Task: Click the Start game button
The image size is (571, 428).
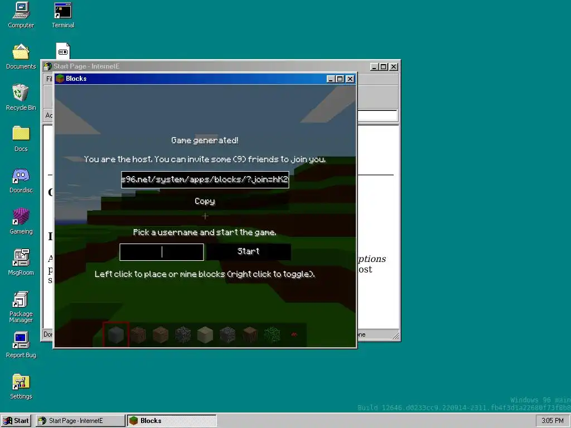Action: 248,251
